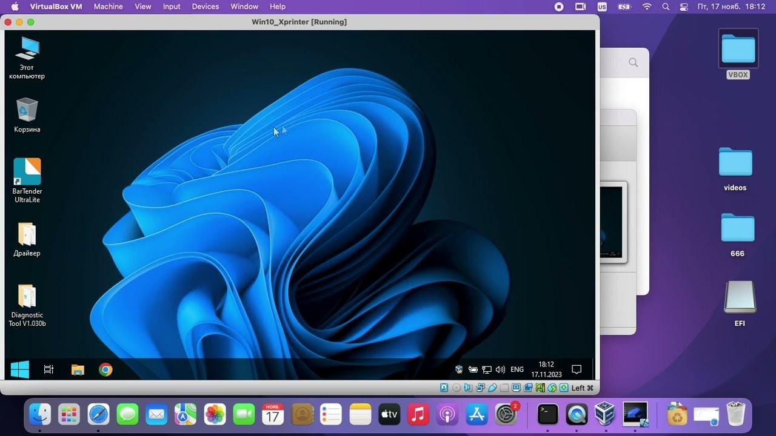The width and height of the screenshot is (776, 436).
Task: Click the VirtualBox Guest Additions tray icon
Action: (x=459, y=369)
